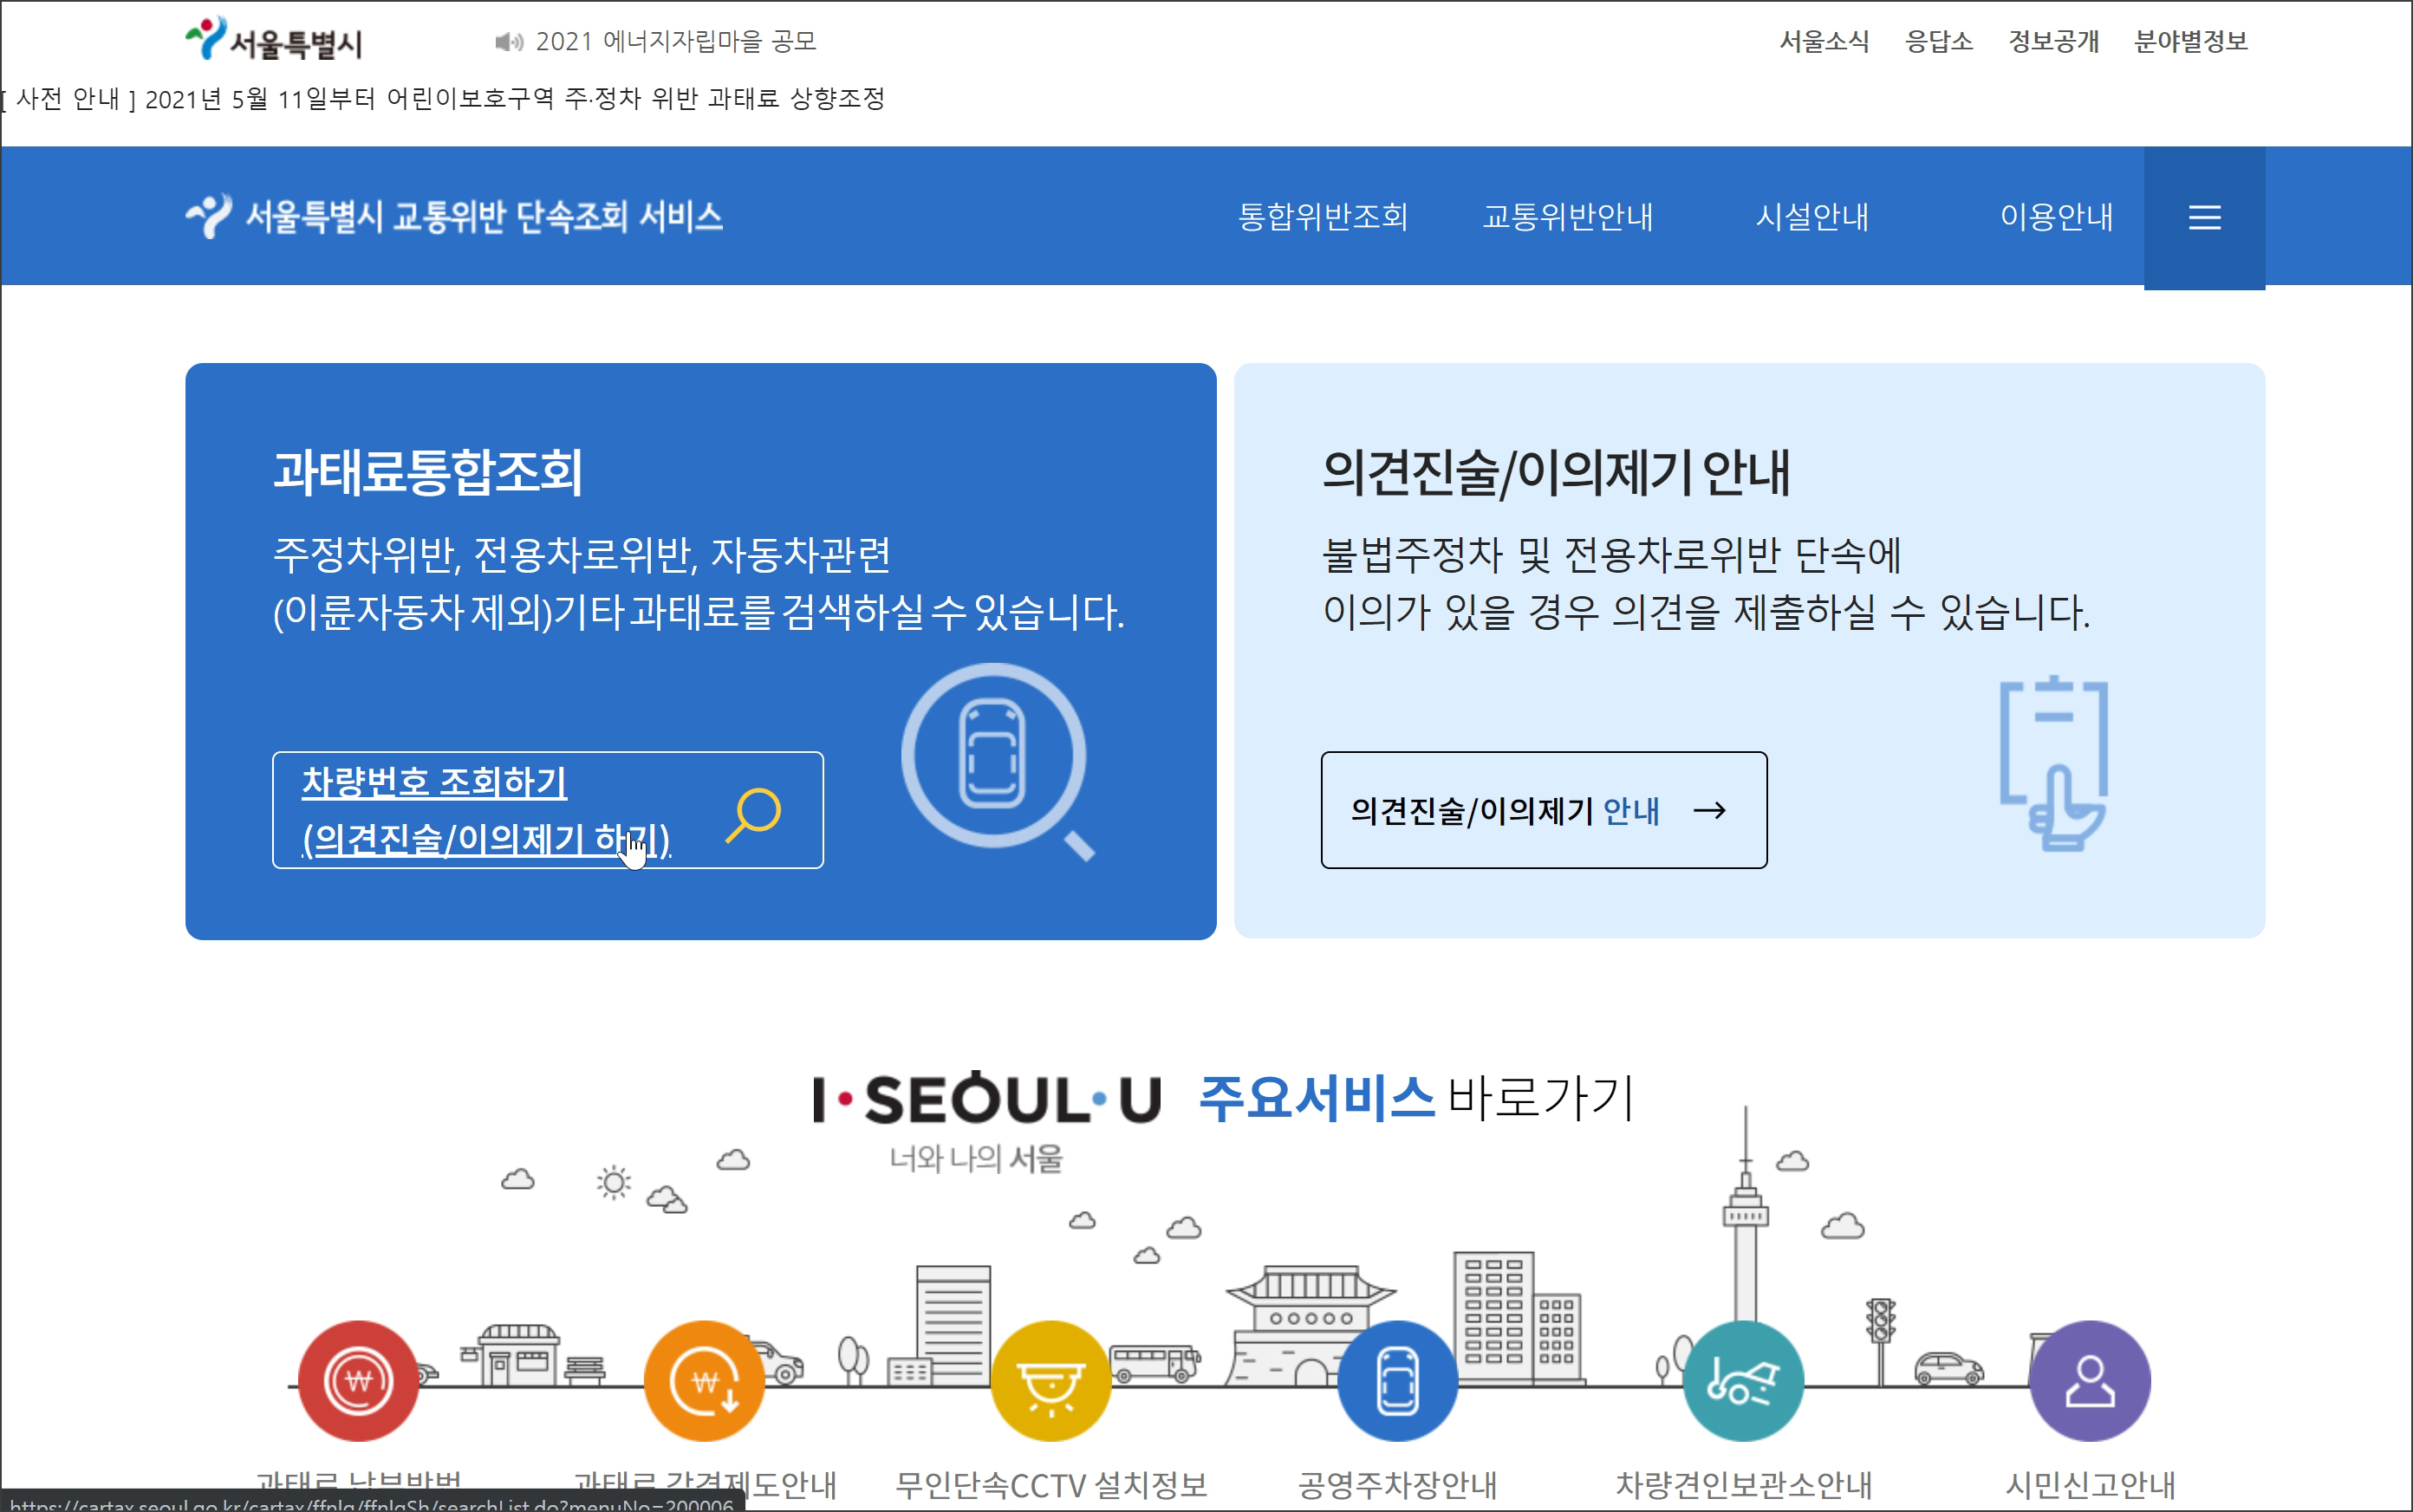Image resolution: width=2413 pixels, height=1512 pixels.
Task: Open the hamburger menu in the blue header
Action: (x=2203, y=218)
